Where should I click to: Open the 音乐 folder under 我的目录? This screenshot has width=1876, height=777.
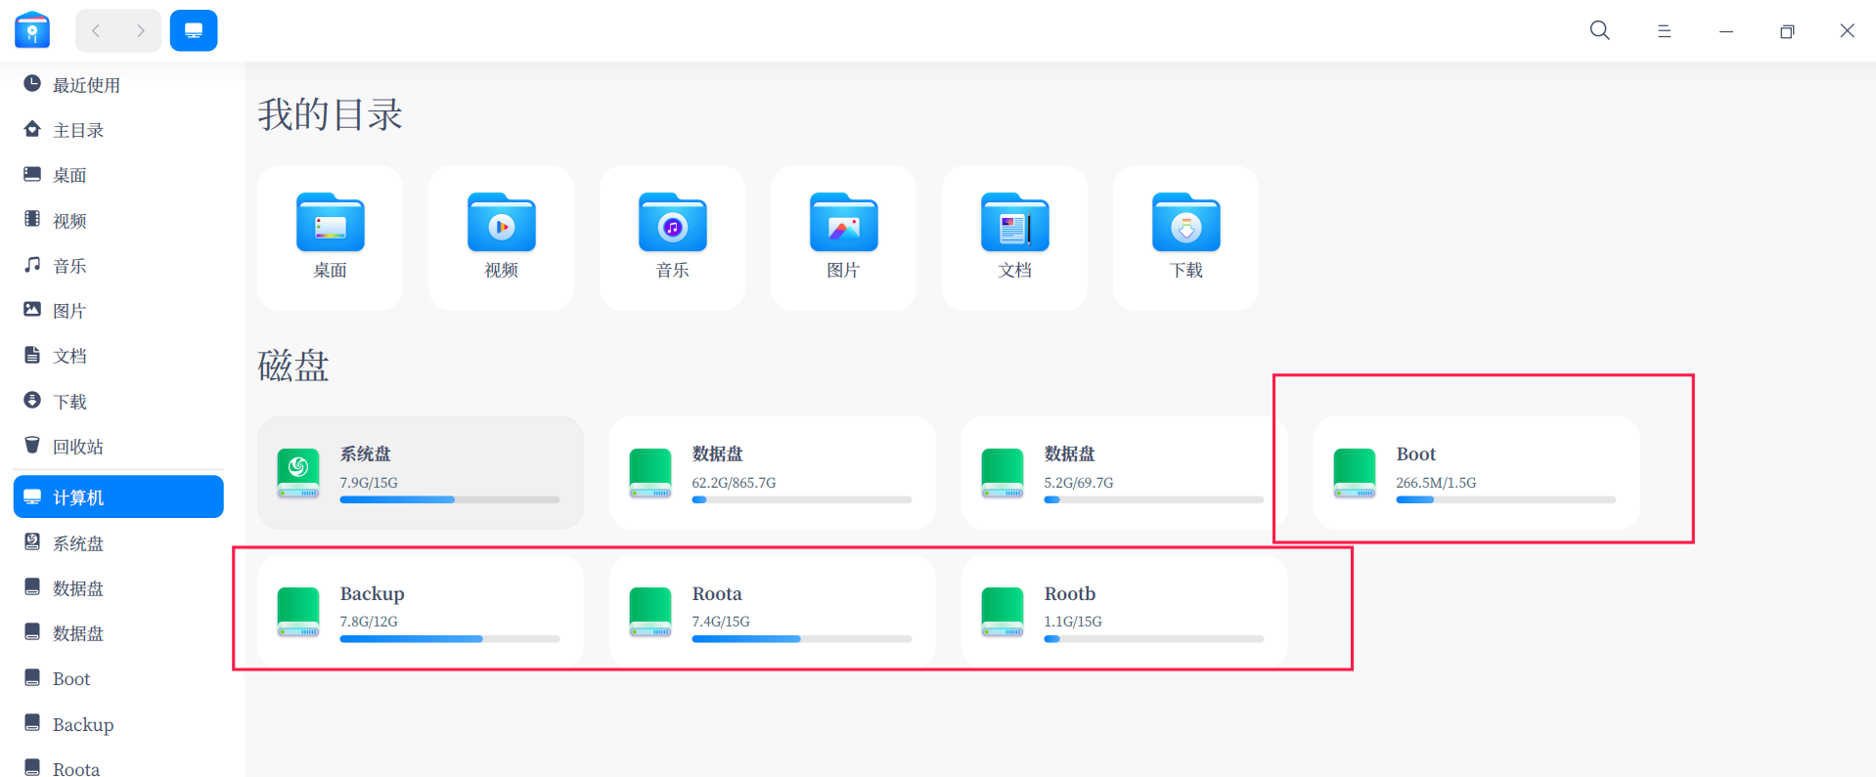pos(673,237)
